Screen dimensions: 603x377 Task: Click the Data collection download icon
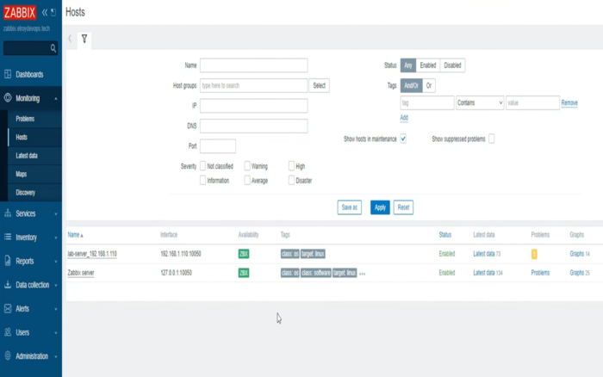point(8,284)
